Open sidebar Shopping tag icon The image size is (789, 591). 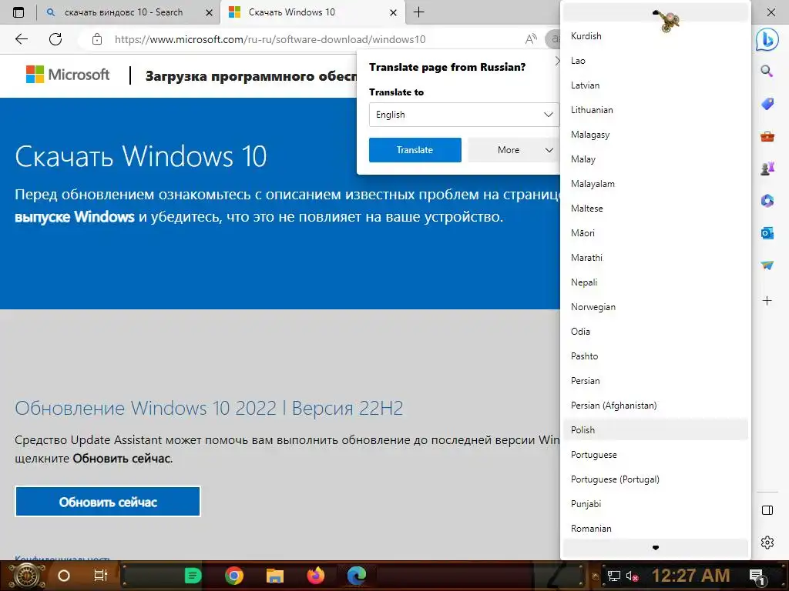pyautogui.click(x=767, y=104)
